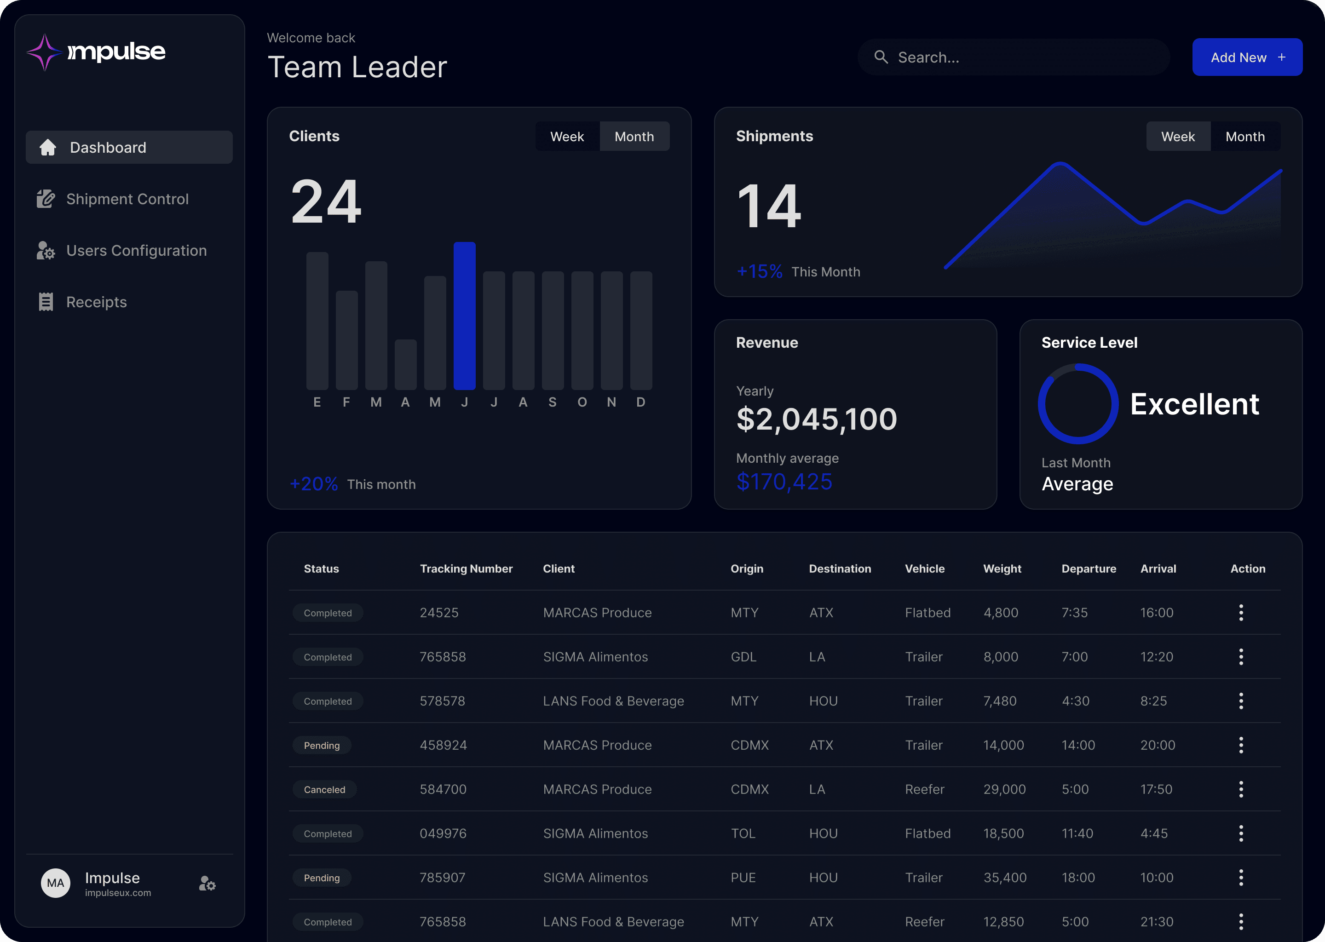Select client LANS Food & Beverage for 578578
This screenshot has width=1325, height=942.
pyautogui.click(x=613, y=701)
